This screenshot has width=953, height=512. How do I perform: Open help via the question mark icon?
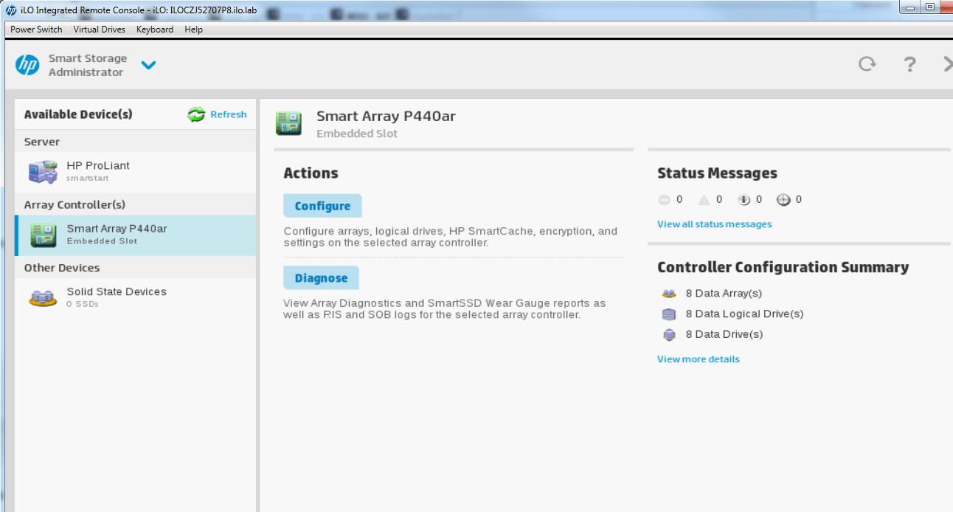[909, 64]
